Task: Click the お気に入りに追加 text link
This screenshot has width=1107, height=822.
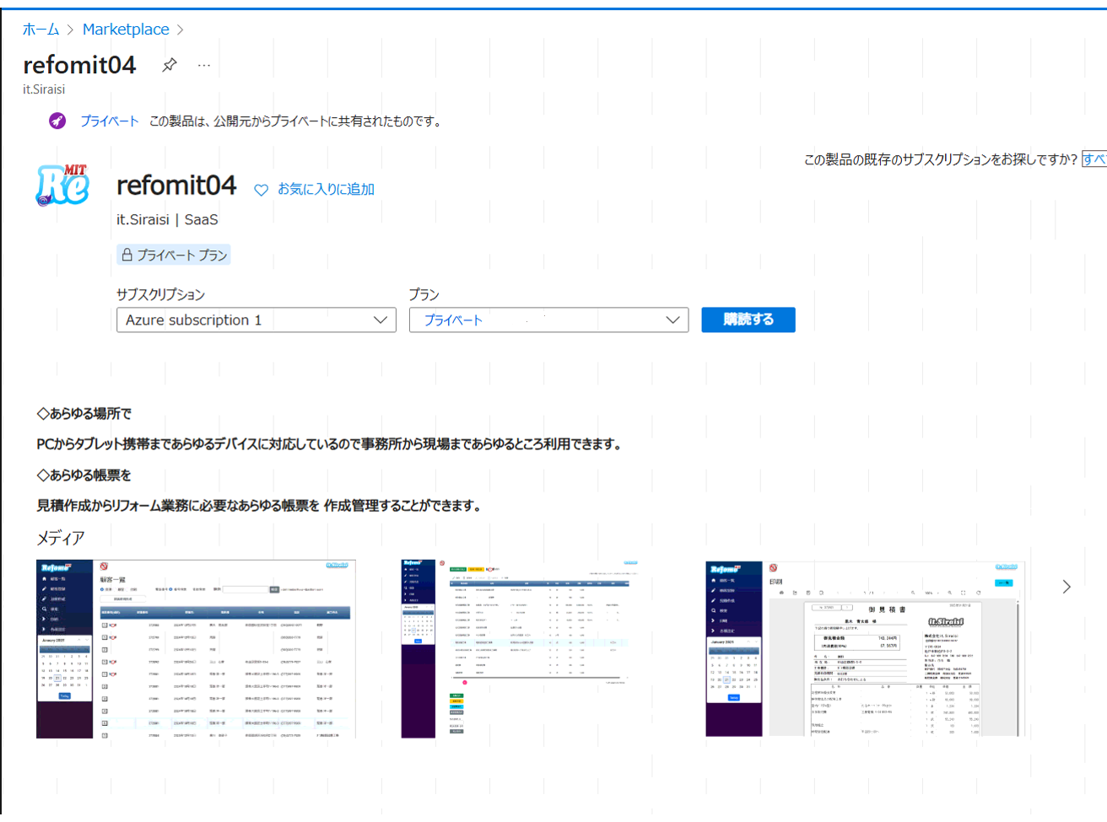Action: (326, 190)
